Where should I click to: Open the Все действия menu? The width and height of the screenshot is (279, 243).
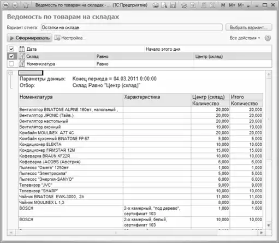click(x=245, y=38)
